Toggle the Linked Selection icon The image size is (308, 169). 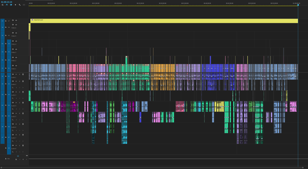tap(11, 5)
